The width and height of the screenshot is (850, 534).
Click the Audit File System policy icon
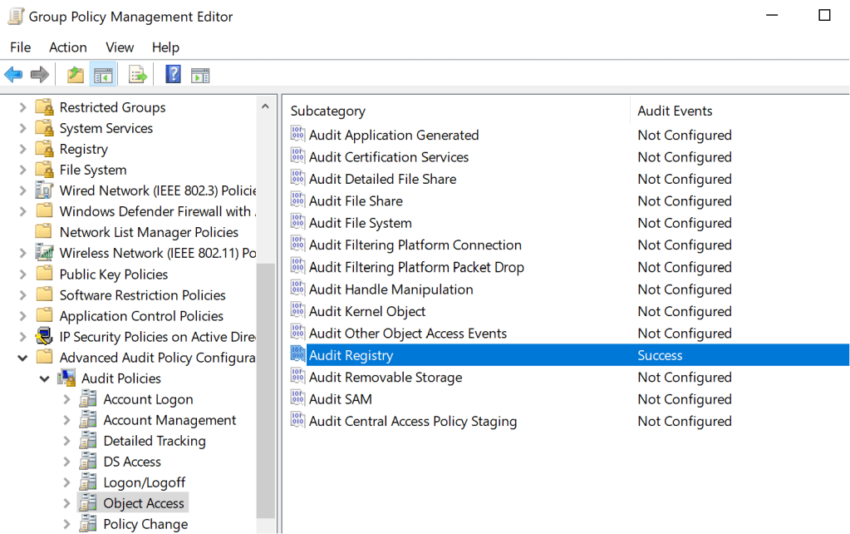pos(297,222)
